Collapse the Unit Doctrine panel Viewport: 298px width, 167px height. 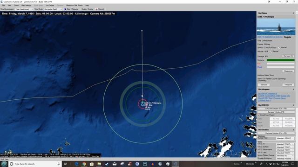(x=293, y=130)
